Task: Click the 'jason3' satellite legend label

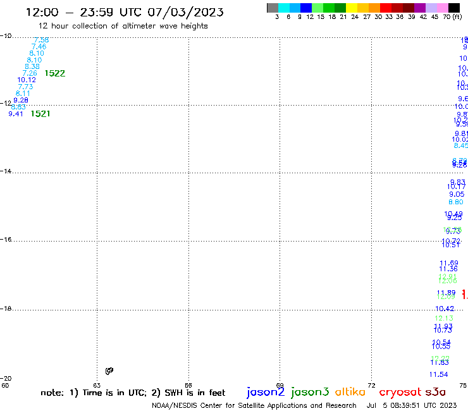Action: tap(310, 392)
